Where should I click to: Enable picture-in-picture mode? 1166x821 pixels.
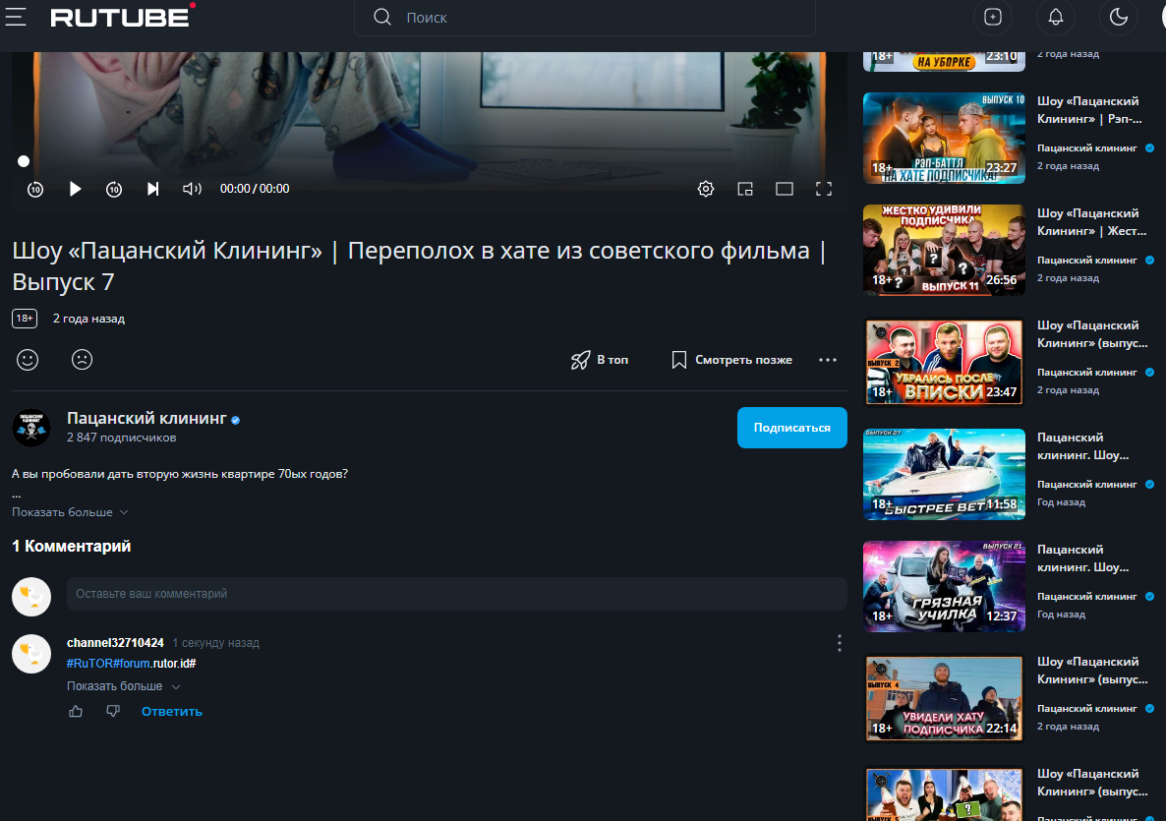point(745,189)
